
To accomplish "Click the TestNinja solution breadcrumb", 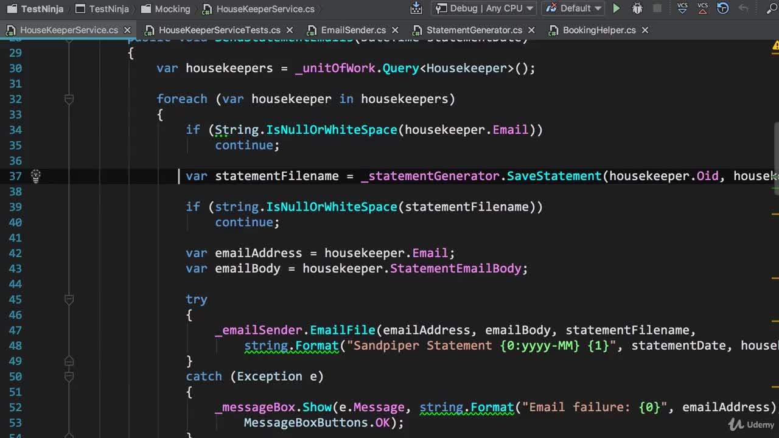I will click(x=35, y=9).
